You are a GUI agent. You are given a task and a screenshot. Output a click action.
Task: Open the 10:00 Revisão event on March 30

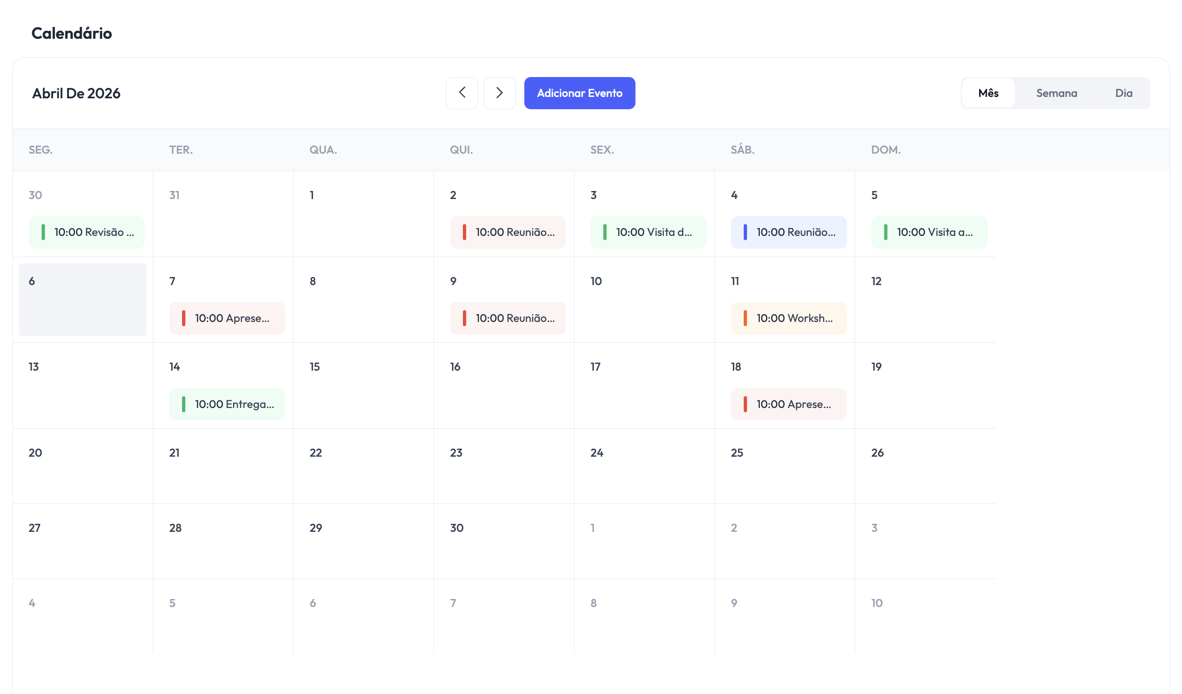87,232
